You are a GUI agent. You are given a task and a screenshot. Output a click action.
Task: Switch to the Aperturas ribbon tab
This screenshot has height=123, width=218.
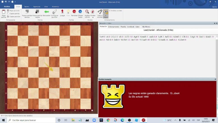click(x=37, y=6)
